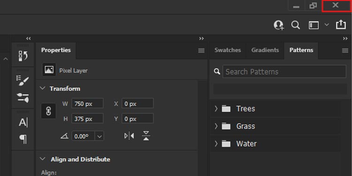The width and height of the screenshot is (352, 176).
Task: Open the Paragraph panel icon
Action: click(x=23, y=139)
